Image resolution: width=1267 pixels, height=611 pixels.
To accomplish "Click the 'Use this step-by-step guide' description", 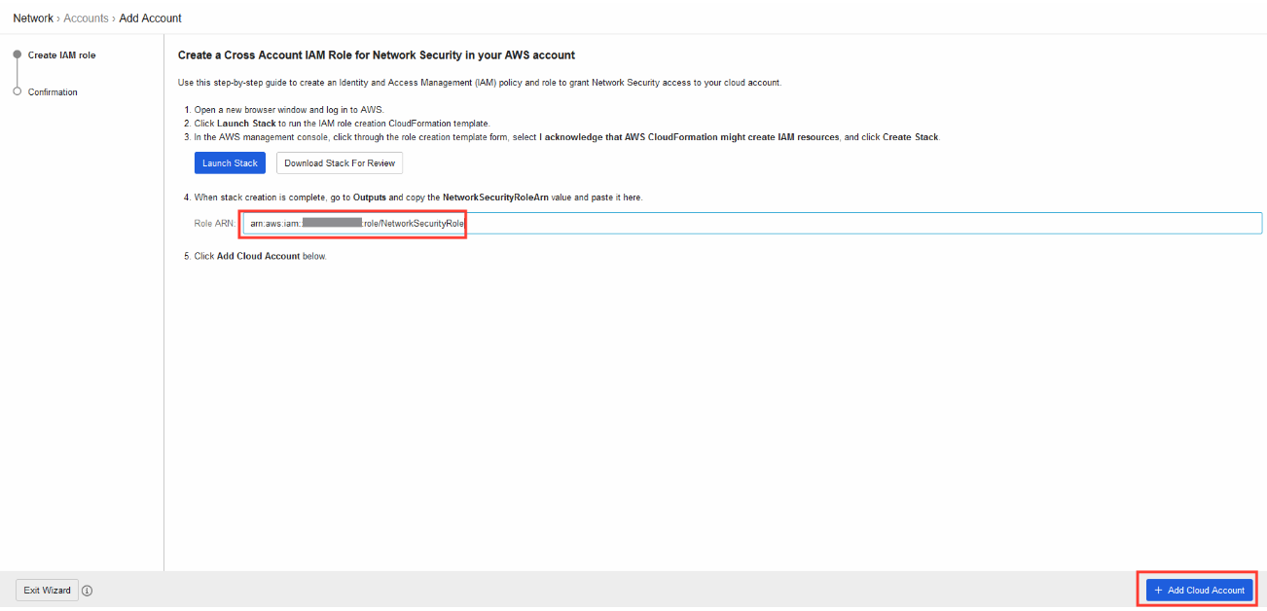I will click(480, 83).
